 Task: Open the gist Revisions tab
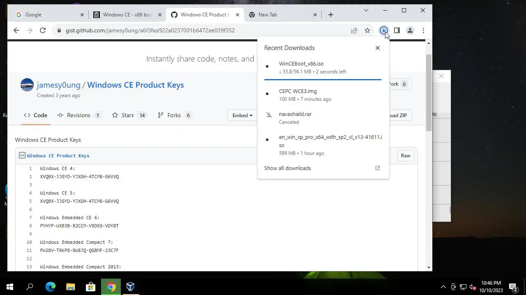(79, 115)
